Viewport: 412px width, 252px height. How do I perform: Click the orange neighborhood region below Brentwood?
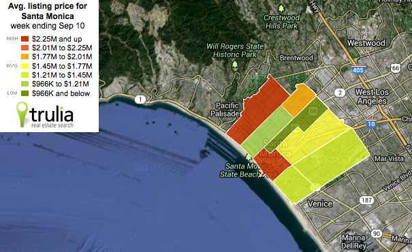[x=299, y=100]
